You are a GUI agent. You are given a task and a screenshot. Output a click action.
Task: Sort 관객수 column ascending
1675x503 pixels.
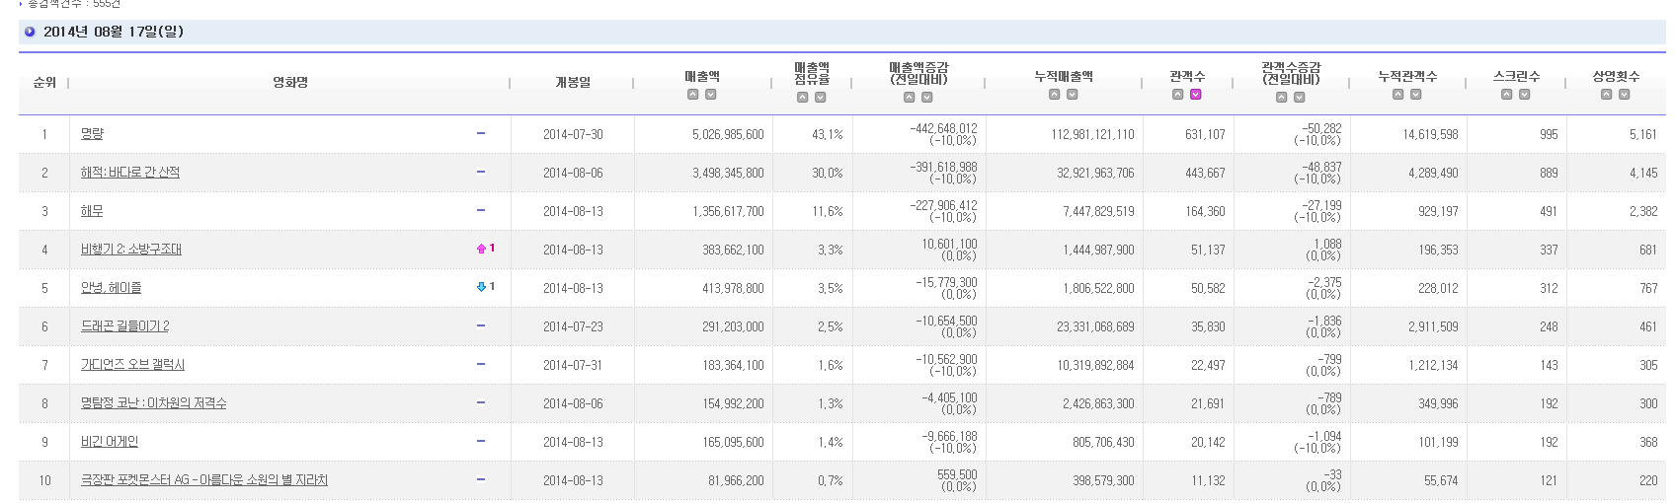1178,95
